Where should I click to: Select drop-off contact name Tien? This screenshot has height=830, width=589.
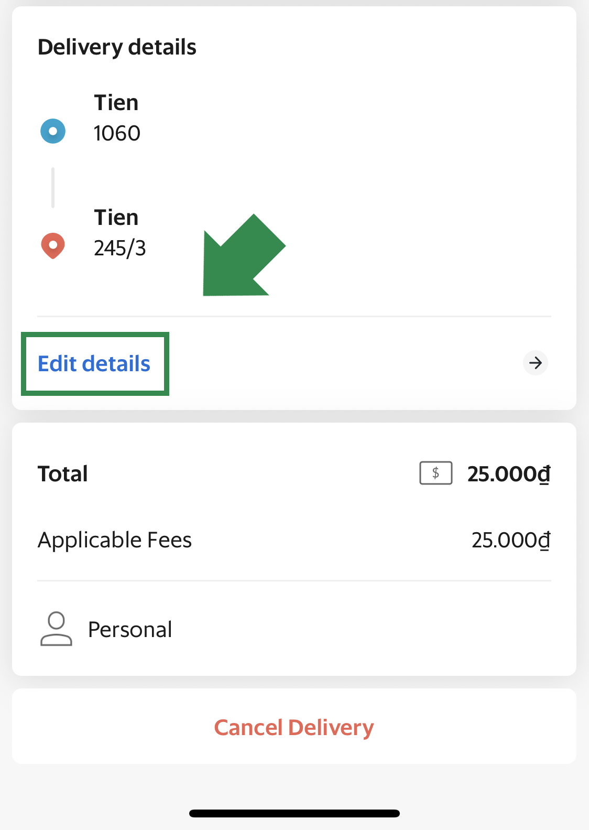tap(116, 218)
